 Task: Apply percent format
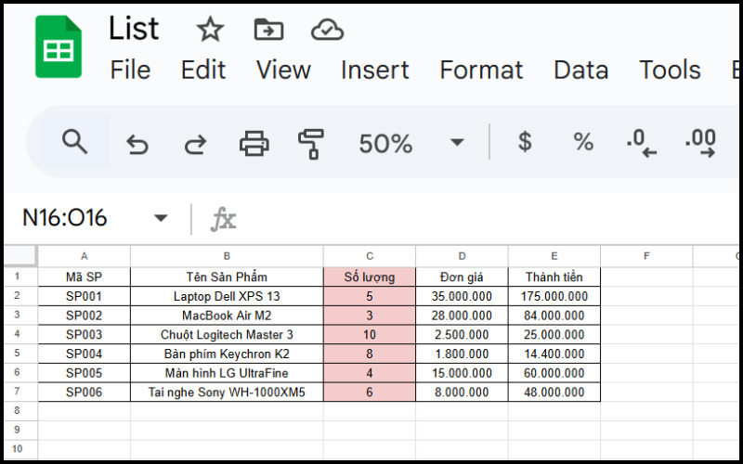coord(583,142)
